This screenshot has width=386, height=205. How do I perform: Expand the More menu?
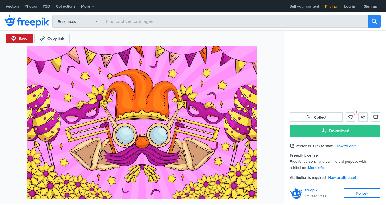point(88,6)
